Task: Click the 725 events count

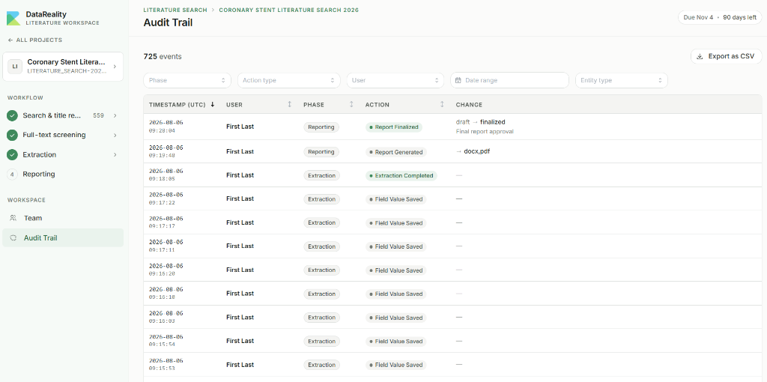Action: click(x=163, y=57)
